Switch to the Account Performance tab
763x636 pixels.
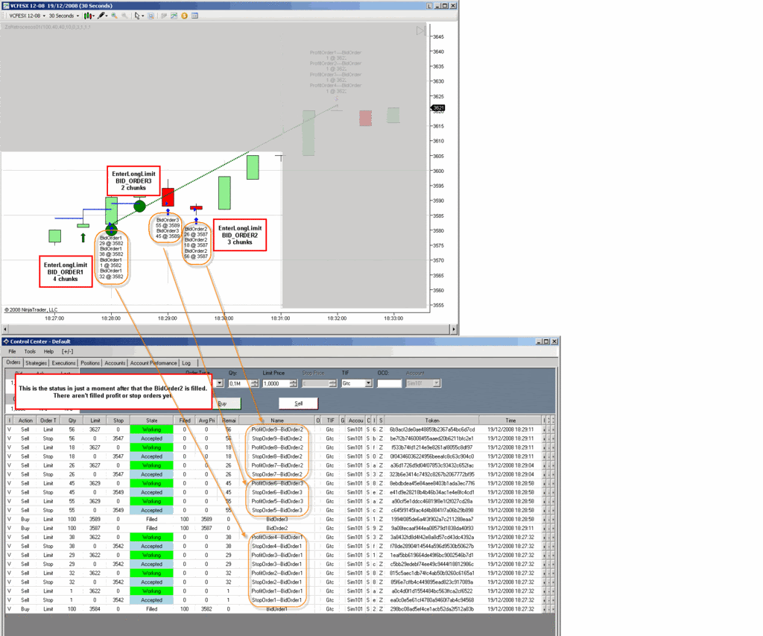point(153,363)
